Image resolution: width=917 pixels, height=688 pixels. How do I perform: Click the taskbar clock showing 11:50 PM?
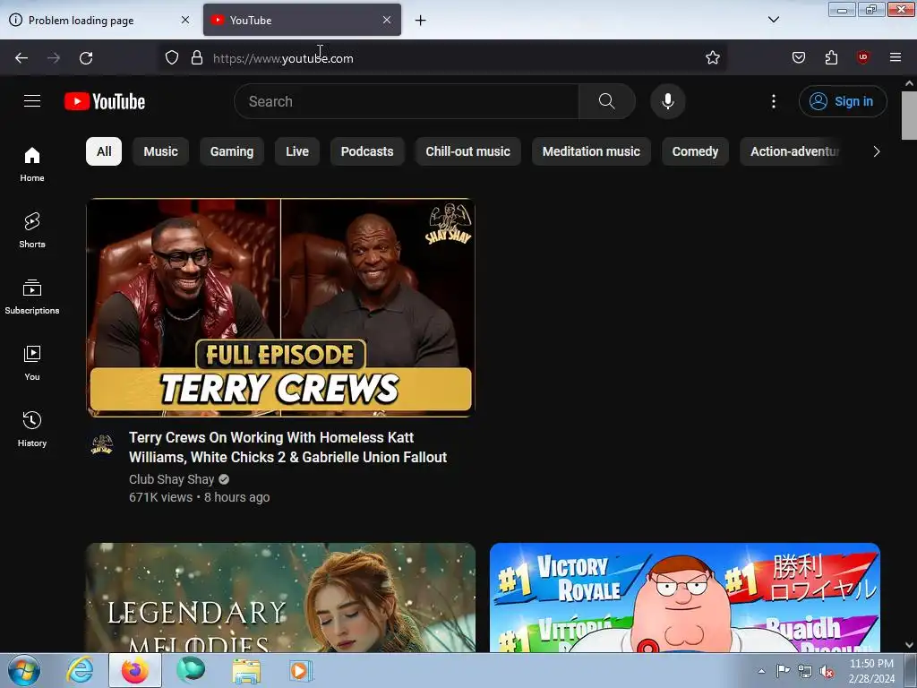pos(871,670)
